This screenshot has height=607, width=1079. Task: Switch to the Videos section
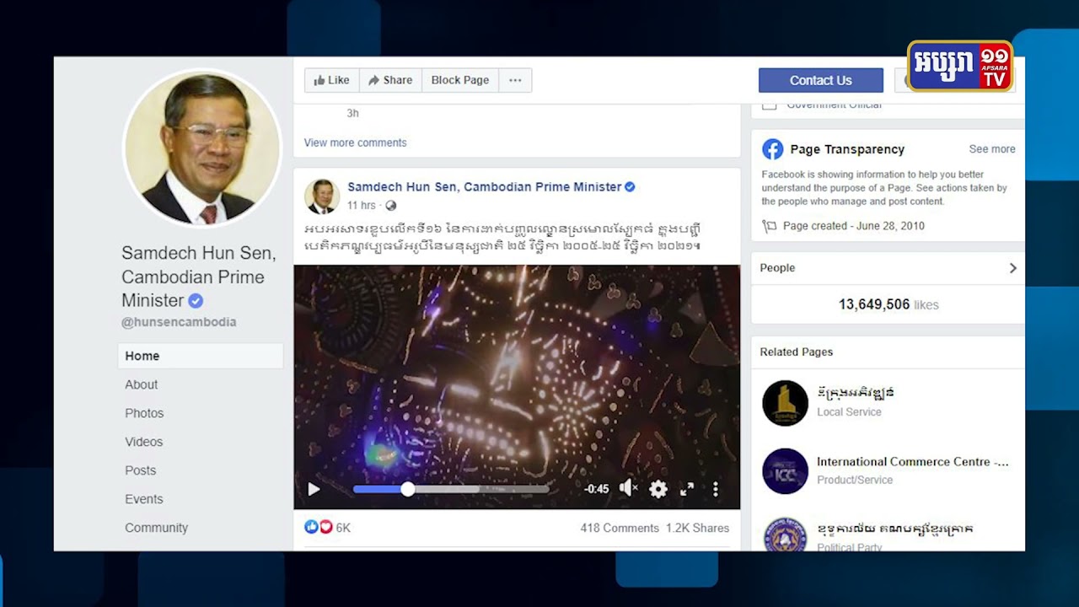coord(144,442)
